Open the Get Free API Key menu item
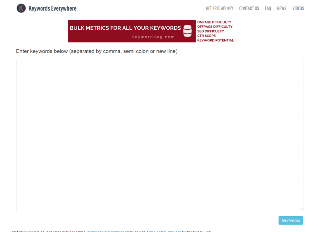This screenshot has height=232, width=330. pos(219,8)
